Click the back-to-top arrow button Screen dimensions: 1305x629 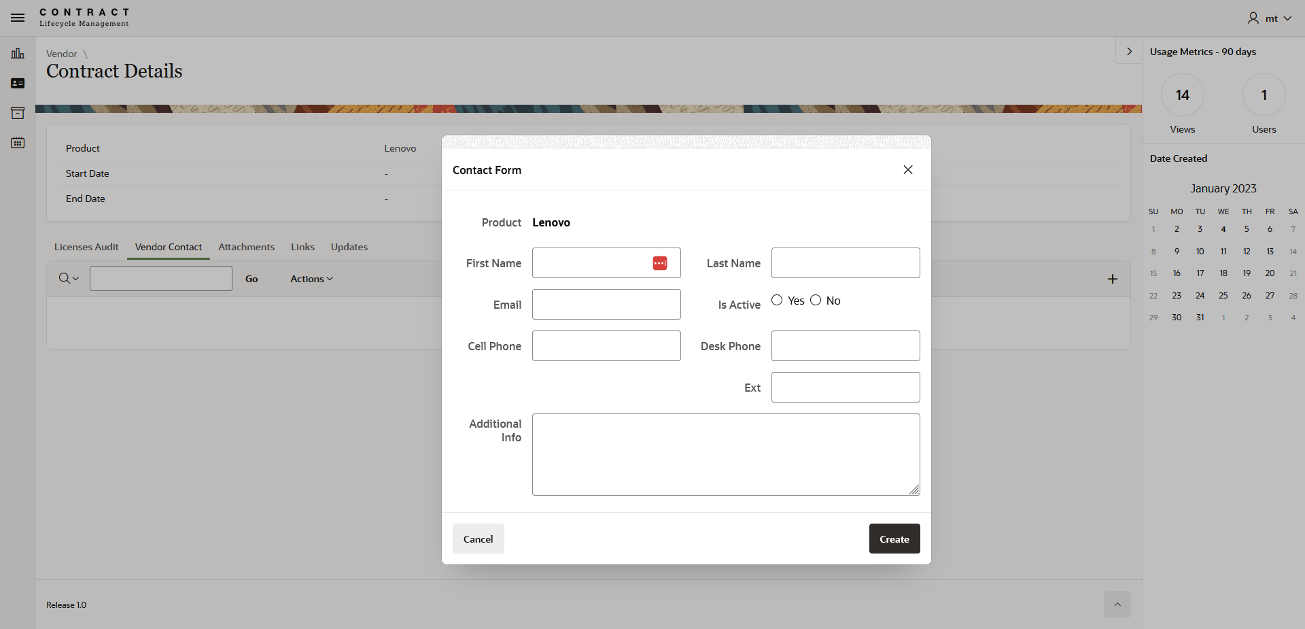click(1117, 605)
